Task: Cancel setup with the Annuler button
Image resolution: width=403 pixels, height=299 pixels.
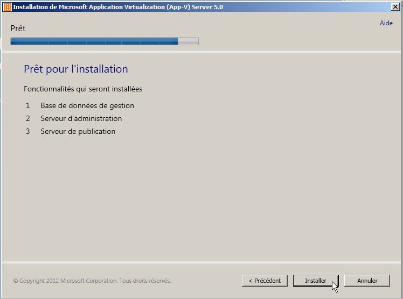Action: (367, 281)
